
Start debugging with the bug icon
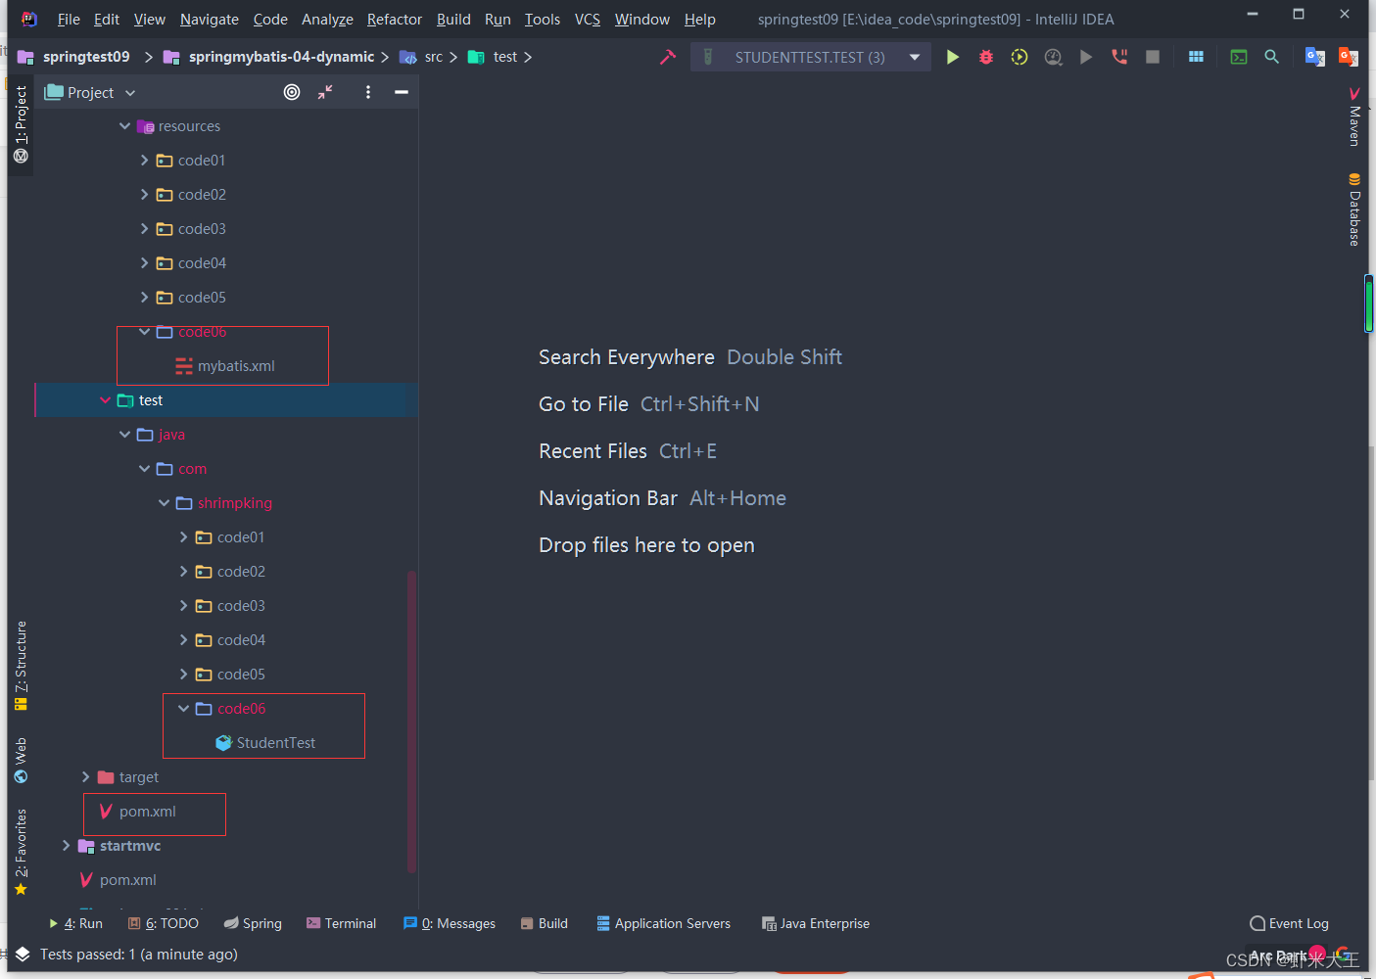click(x=985, y=56)
